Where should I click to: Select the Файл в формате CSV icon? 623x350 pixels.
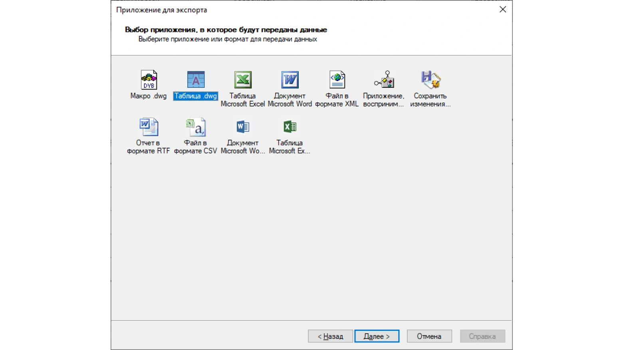[x=196, y=127]
